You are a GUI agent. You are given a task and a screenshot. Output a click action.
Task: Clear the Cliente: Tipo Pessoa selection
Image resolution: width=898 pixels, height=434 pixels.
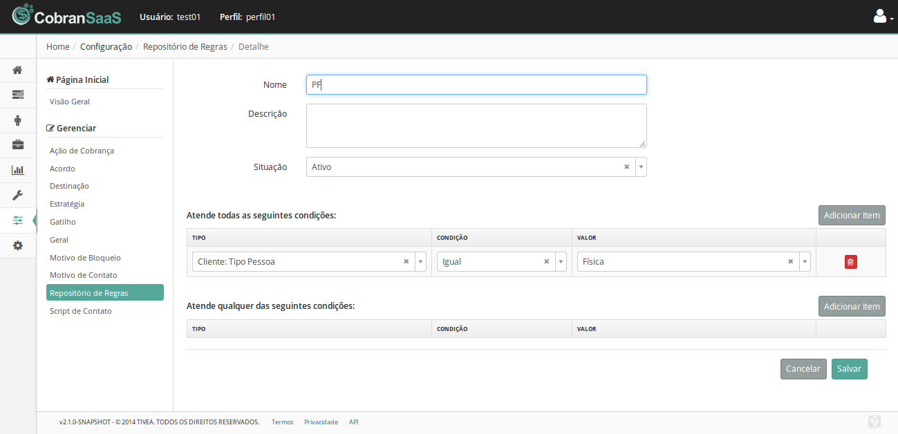pyautogui.click(x=406, y=262)
